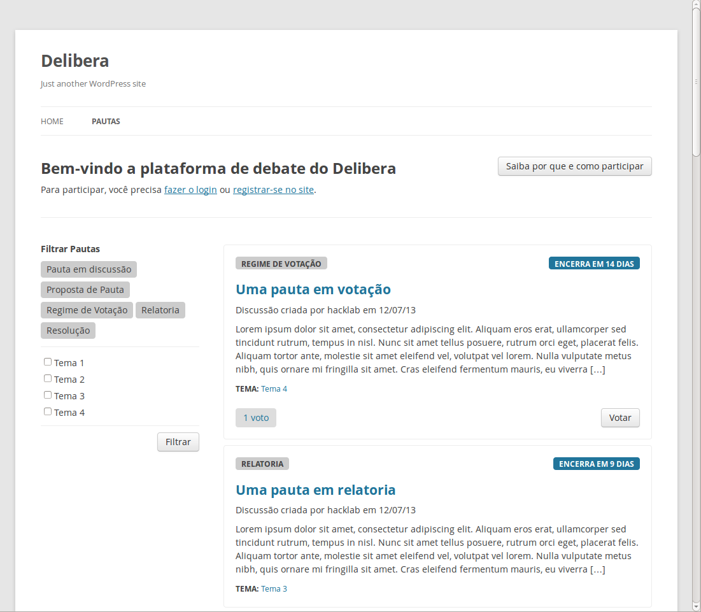Select the Pauta em discussão filter
Screen dimensions: 701x612
(89, 269)
